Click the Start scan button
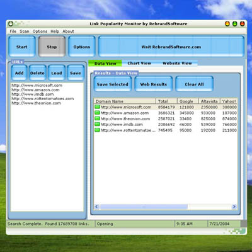 (22, 47)
